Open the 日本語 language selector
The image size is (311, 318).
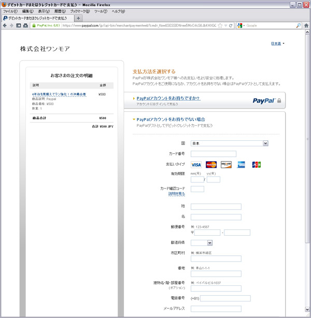pos(278,44)
